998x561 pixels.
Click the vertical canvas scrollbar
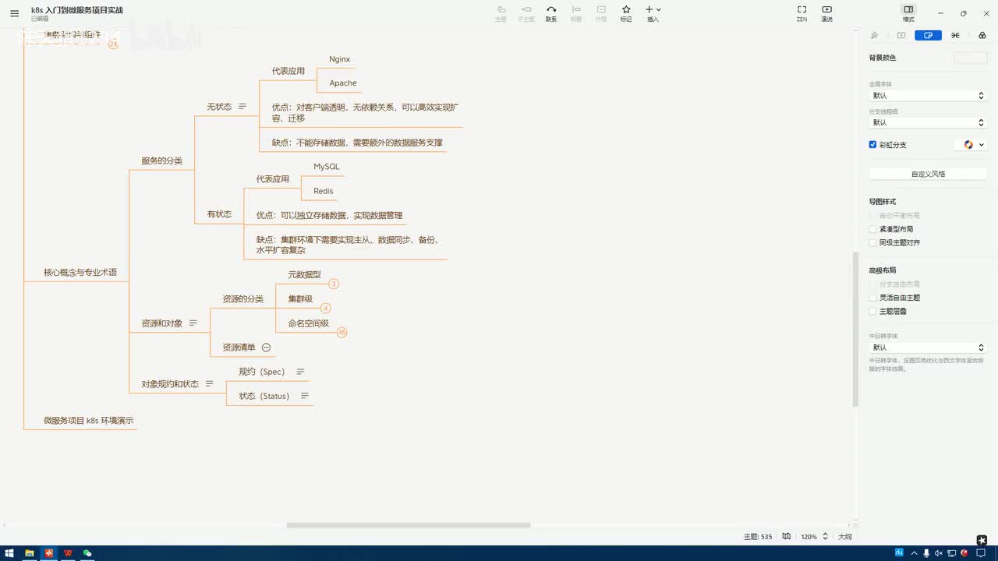(855, 327)
